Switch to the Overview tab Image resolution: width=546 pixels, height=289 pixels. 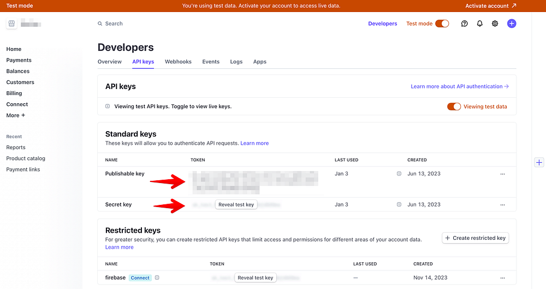tap(110, 62)
